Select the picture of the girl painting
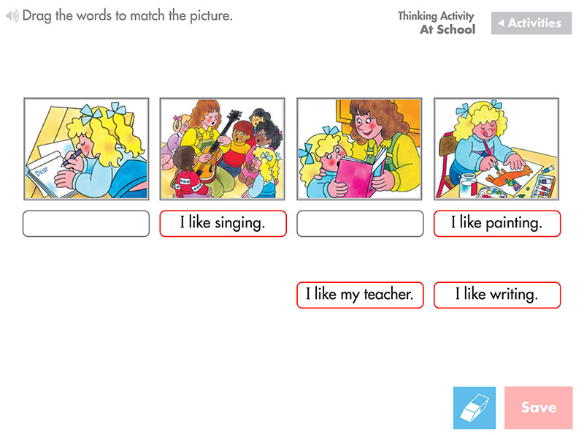 coord(496,148)
